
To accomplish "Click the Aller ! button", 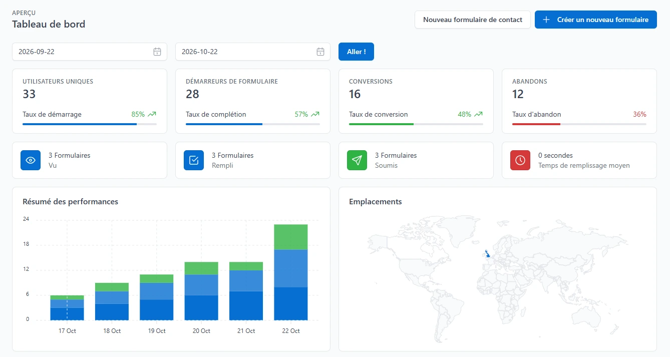I will (x=356, y=52).
